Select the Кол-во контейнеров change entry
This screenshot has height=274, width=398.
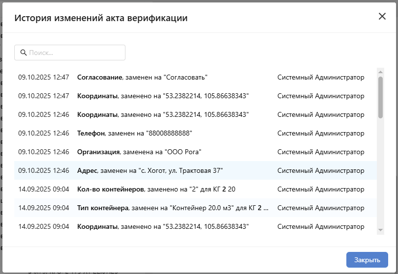tap(156, 189)
